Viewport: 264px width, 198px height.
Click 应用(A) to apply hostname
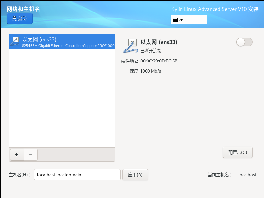135,175
